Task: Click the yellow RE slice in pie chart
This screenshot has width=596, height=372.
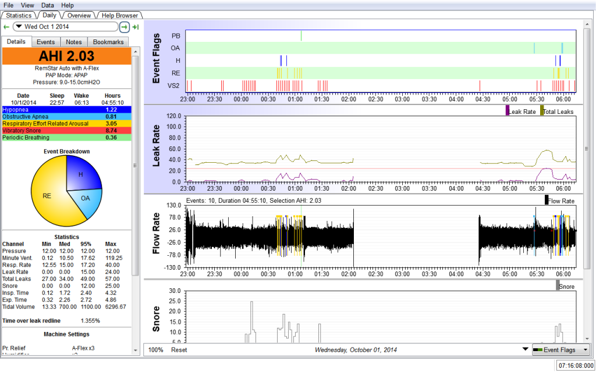Action: pos(47,195)
